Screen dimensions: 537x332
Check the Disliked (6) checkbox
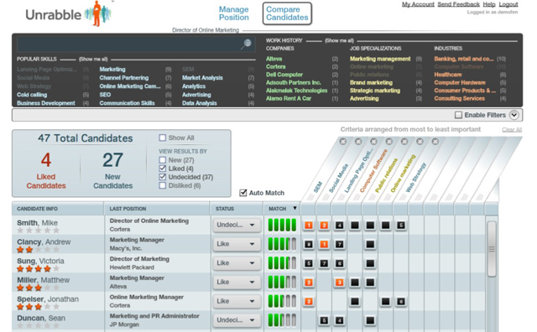coord(162,185)
